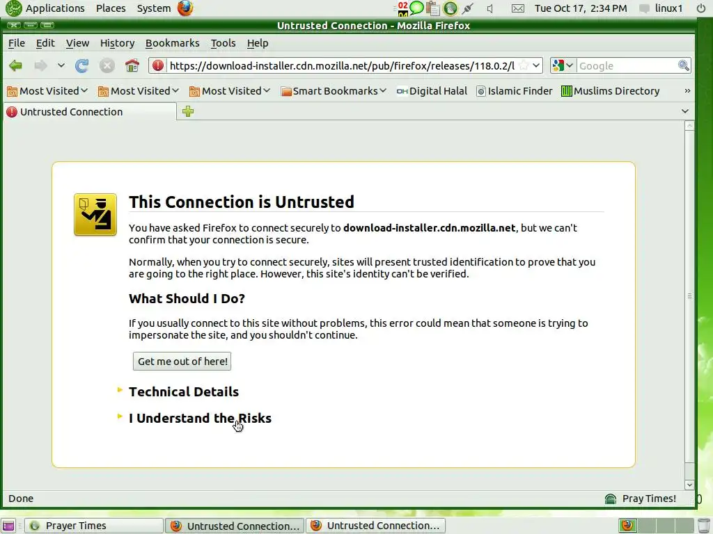
Task: Go to the home page
Action: [x=132, y=66]
